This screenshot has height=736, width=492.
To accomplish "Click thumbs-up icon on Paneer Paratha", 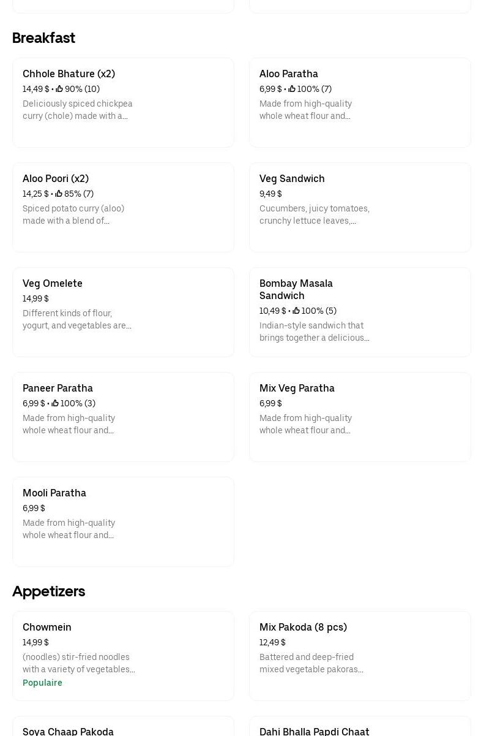I will pos(55,404).
